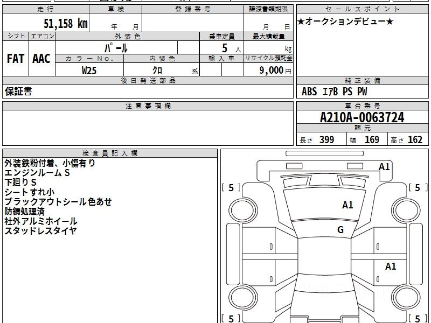Click the カラーNo. header cell
The width and height of the screenshot is (431, 323).
pyautogui.click(x=89, y=59)
